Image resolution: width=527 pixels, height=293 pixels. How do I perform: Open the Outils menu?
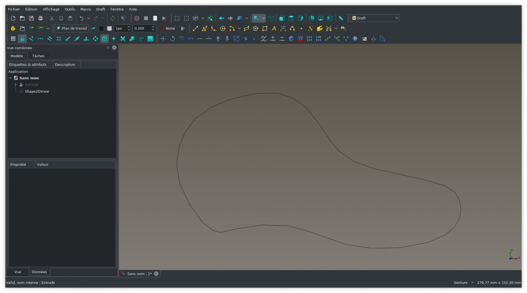point(70,9)
